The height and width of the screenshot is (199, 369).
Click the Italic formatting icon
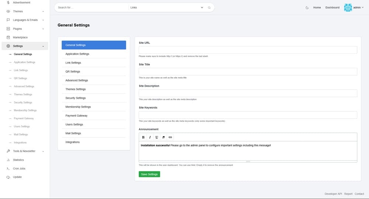point(150,137)
